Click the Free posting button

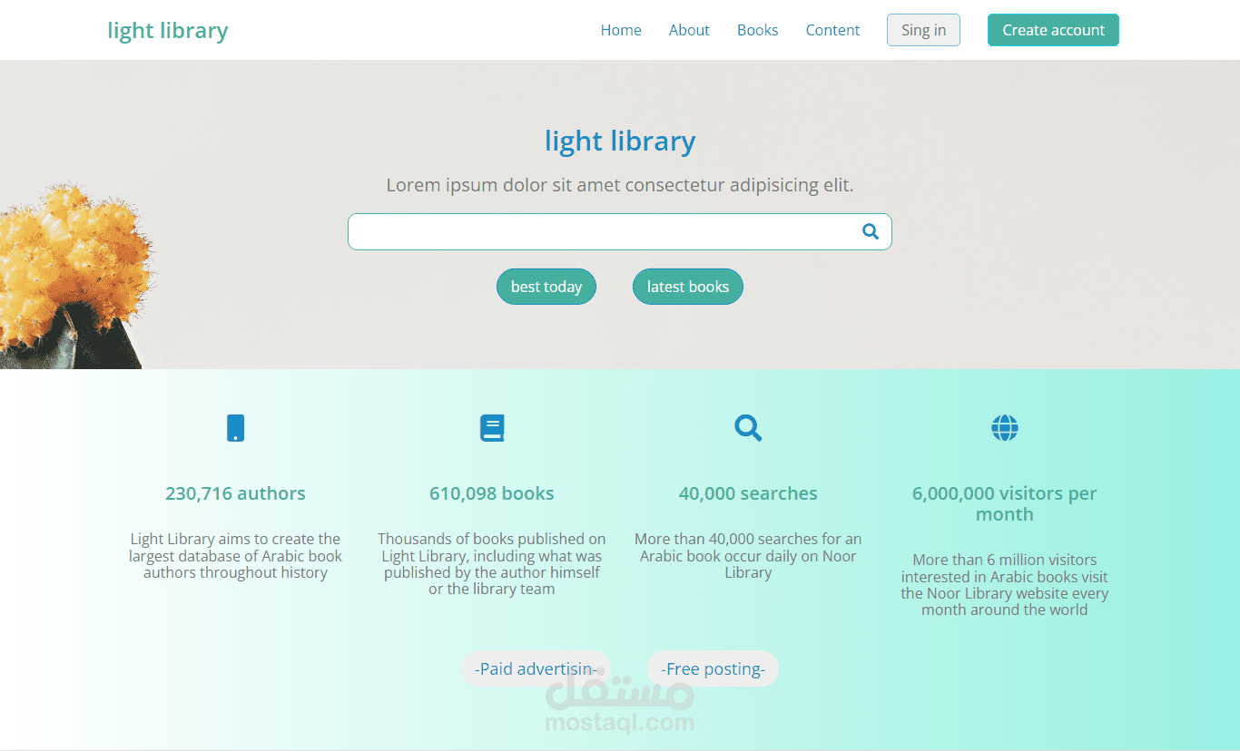pos(713,668)
